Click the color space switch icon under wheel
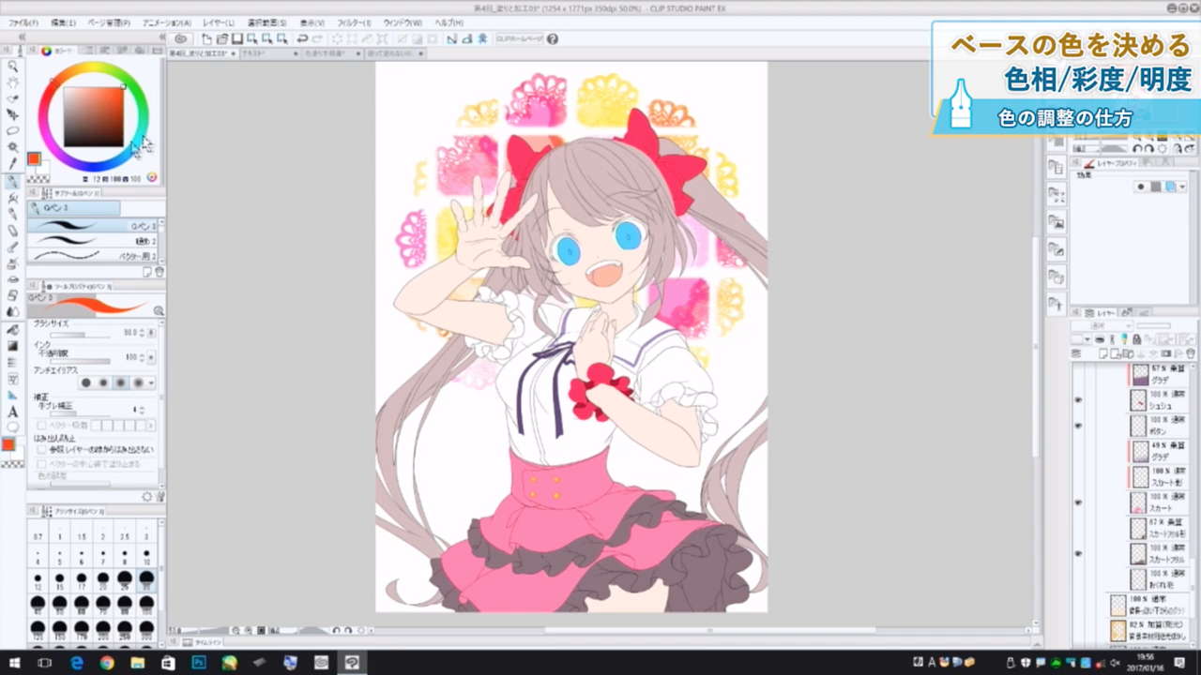Screen dimensions: 1201x675 152,177
